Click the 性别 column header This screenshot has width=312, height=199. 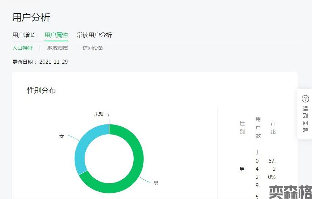pos(242,127)
